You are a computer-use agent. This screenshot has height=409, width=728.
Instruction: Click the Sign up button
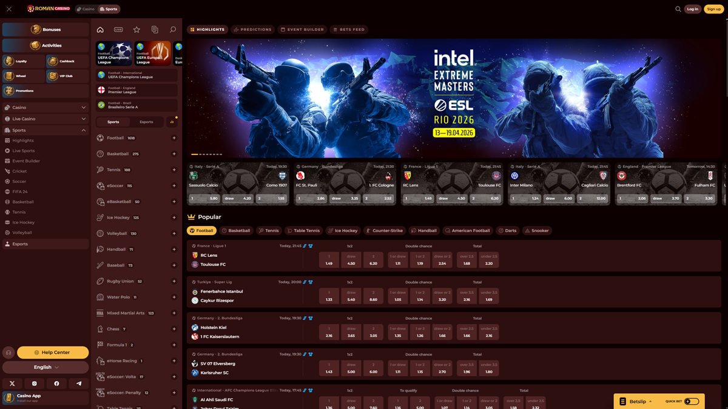[714, 9]
